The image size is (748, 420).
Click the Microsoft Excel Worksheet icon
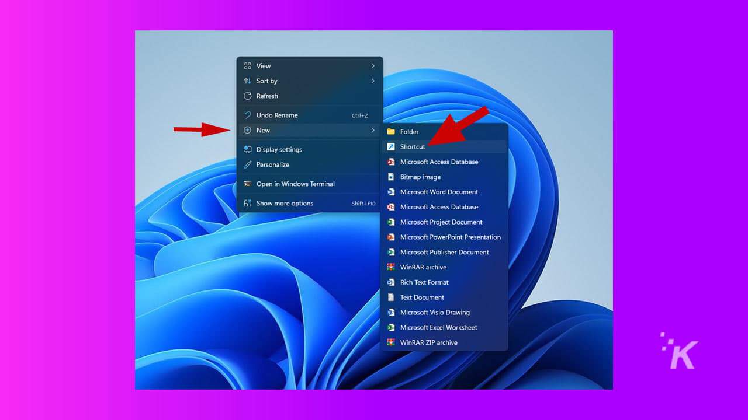point(391,328)
